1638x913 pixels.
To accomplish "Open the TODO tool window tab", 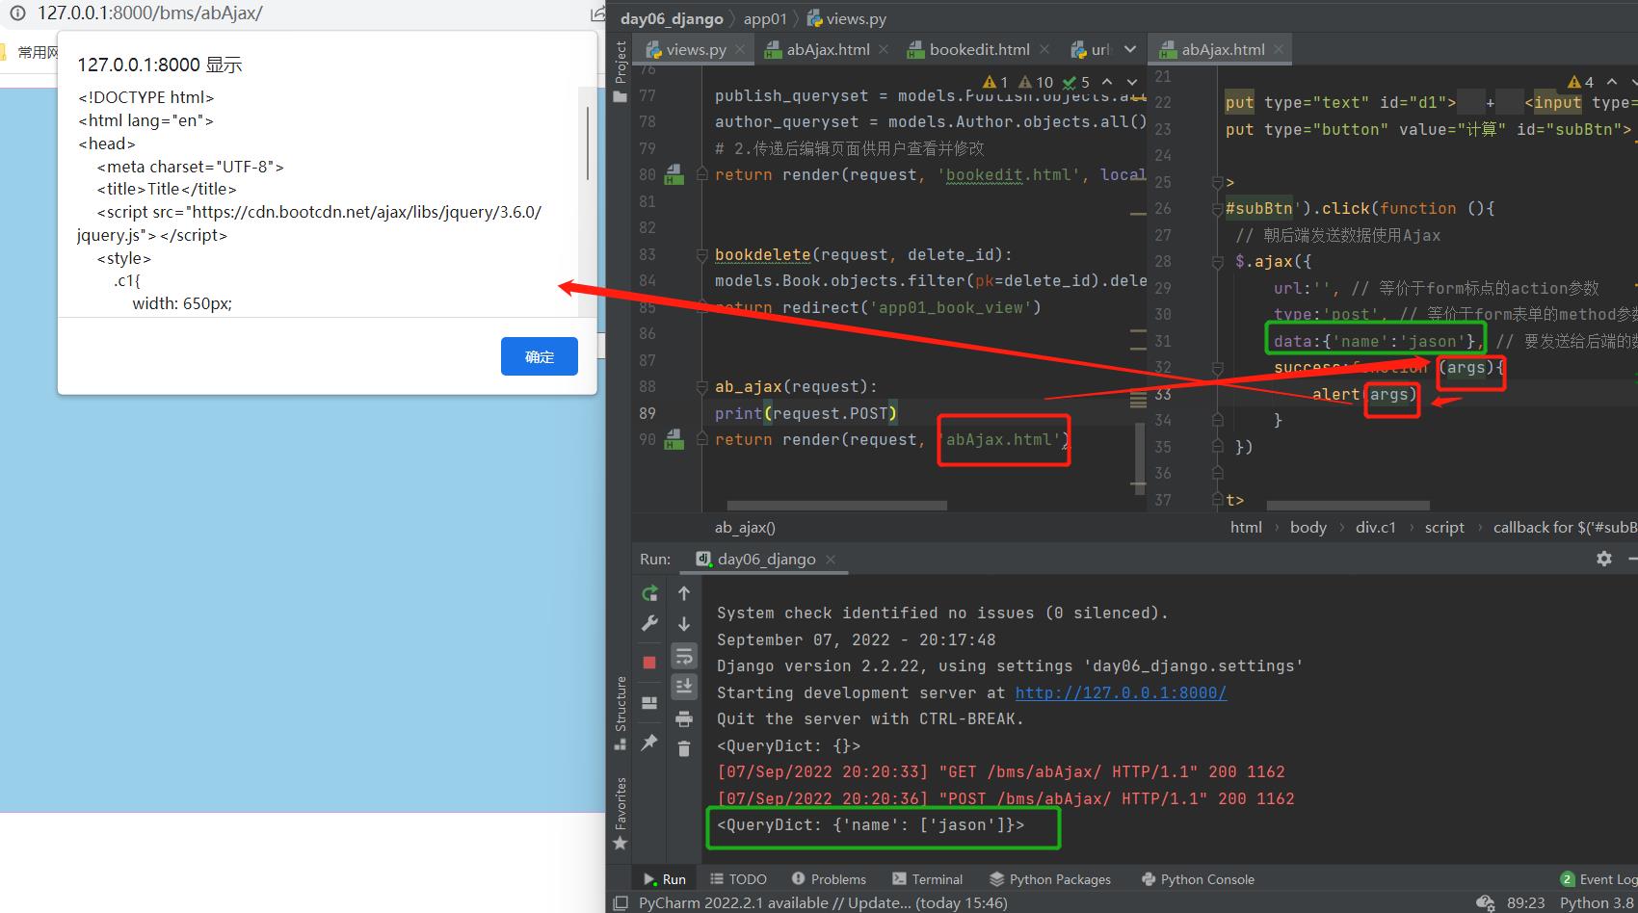I will pyautogui.click(x=738, y=879).
